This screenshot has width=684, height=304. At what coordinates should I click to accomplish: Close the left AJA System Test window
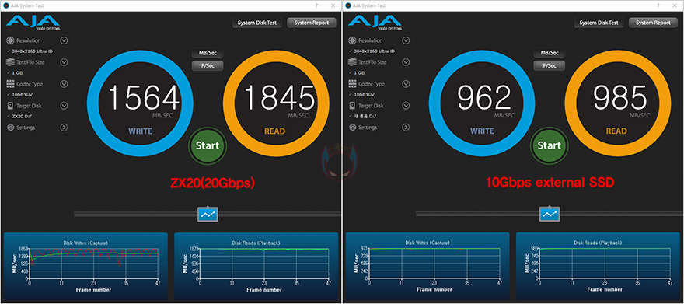333,5
